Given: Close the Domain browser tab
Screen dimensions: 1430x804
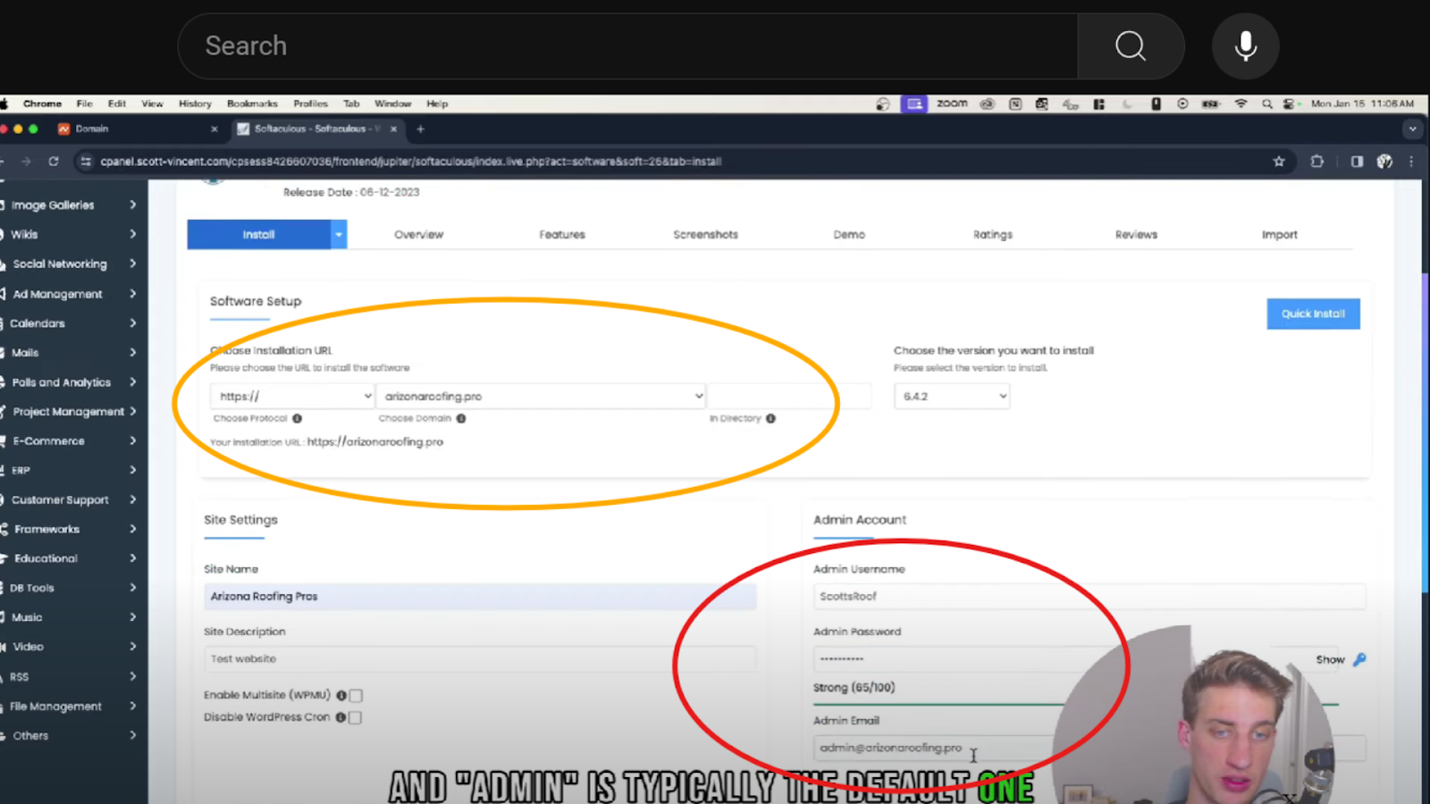Looking at the screenshot, I should pyautogui.click(x=214, y=129).
